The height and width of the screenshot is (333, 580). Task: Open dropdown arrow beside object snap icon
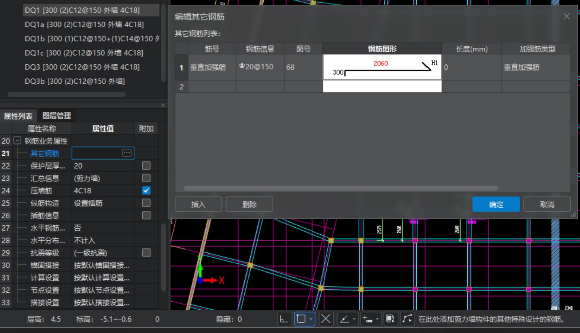click(311, 319)
